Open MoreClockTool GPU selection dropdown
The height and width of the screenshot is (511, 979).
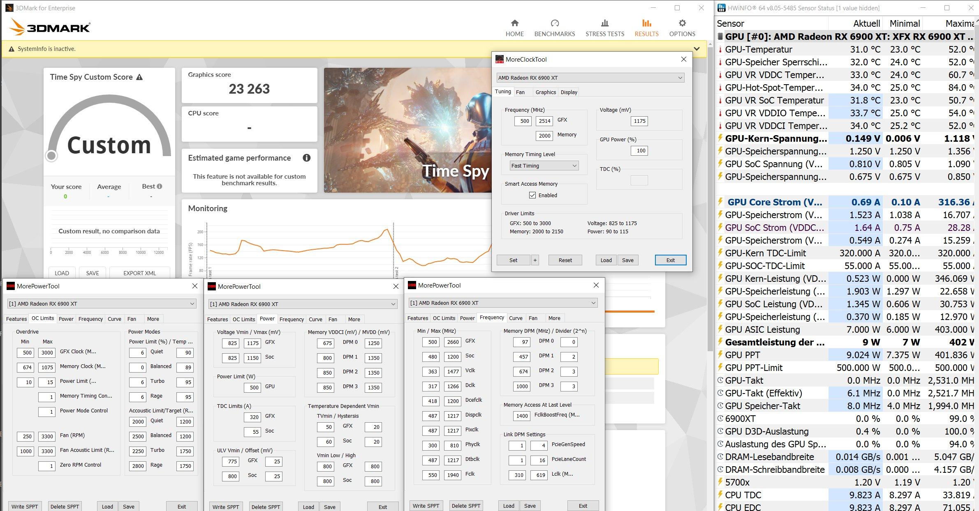pyautogui.click(x=590, y=78)
